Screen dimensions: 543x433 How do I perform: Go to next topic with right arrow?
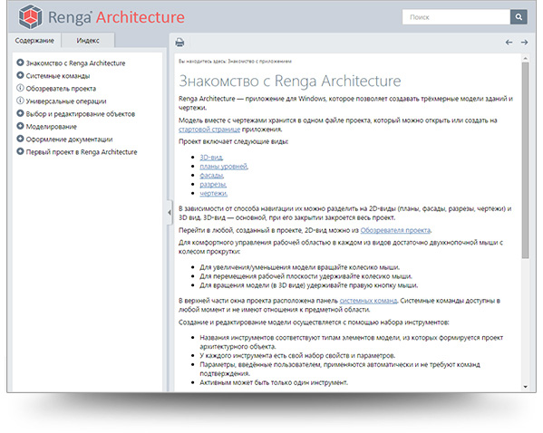524,43
